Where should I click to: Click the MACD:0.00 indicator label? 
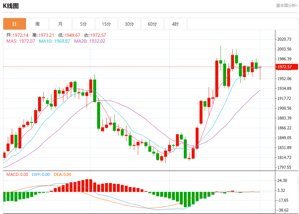pos(17,175)
